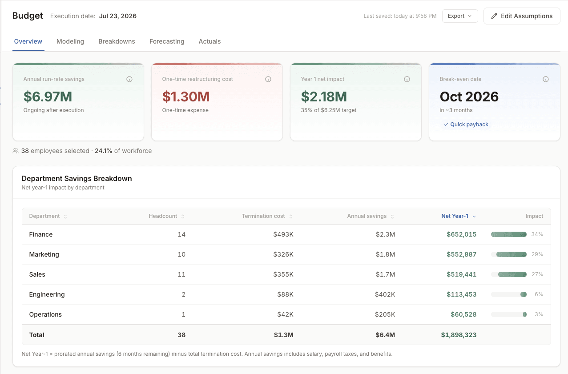Click the $1.30M restructuring cost figure
Image resolution: width=568 pixels, height=374 pixels.
tap(186, 97)
